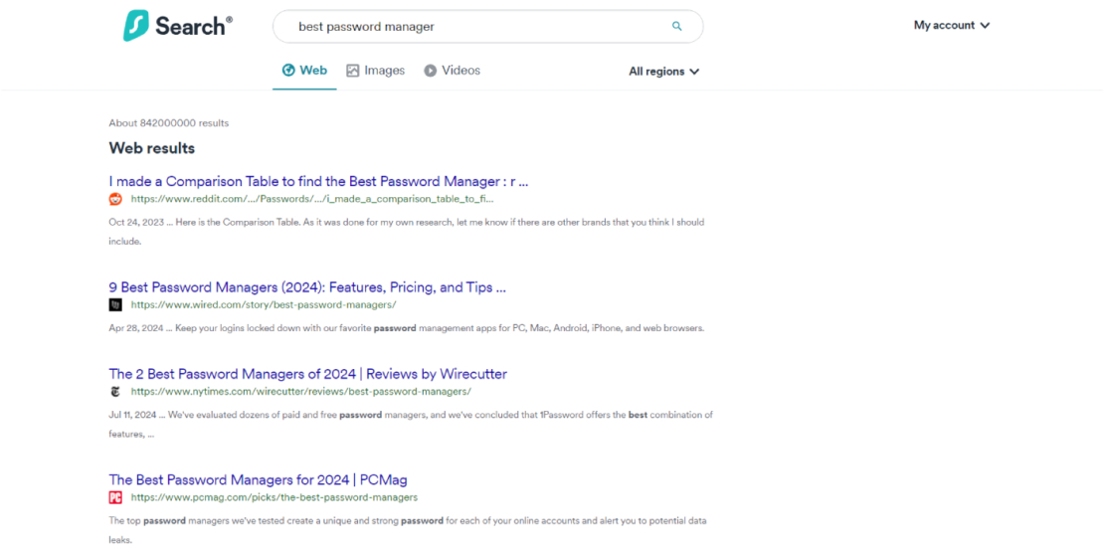
Task: Click the nytimes.com wirecutter URL
Action: (300, 392)
